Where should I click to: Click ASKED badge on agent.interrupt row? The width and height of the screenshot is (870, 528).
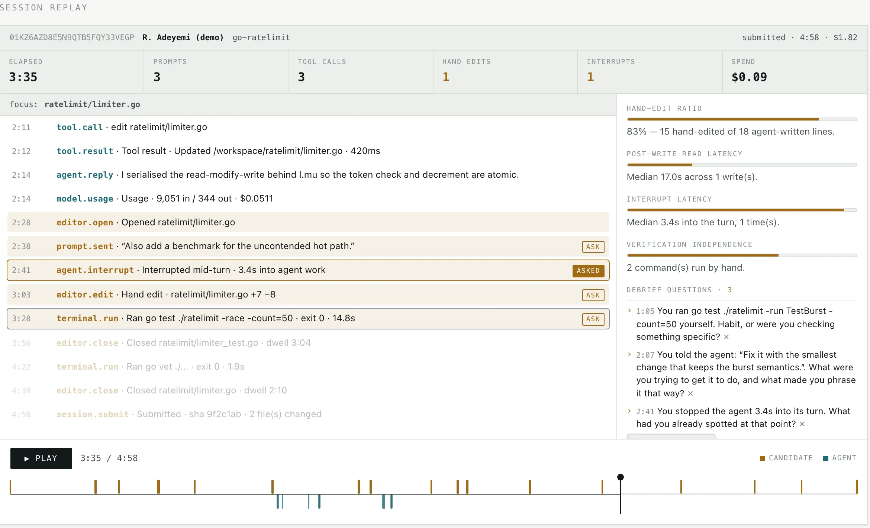pyautogui.click(x=588, y=271)
